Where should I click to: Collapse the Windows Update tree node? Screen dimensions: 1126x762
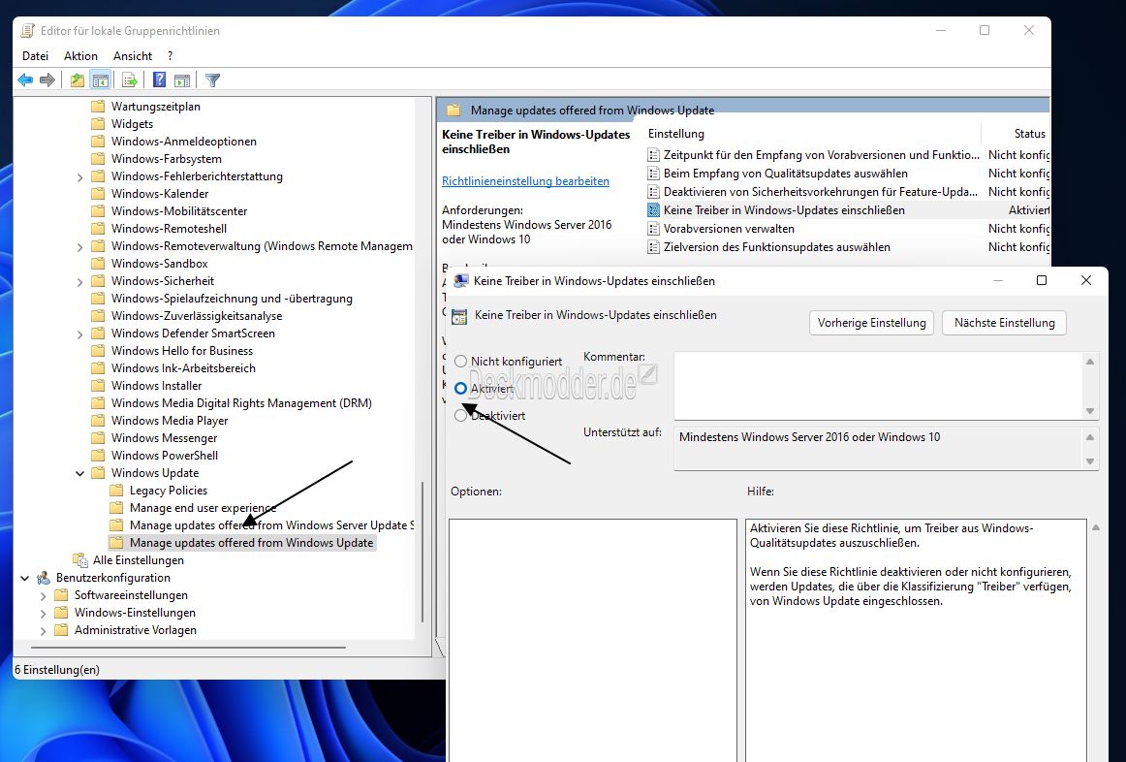pyautogui.click(x=79, y=473)
